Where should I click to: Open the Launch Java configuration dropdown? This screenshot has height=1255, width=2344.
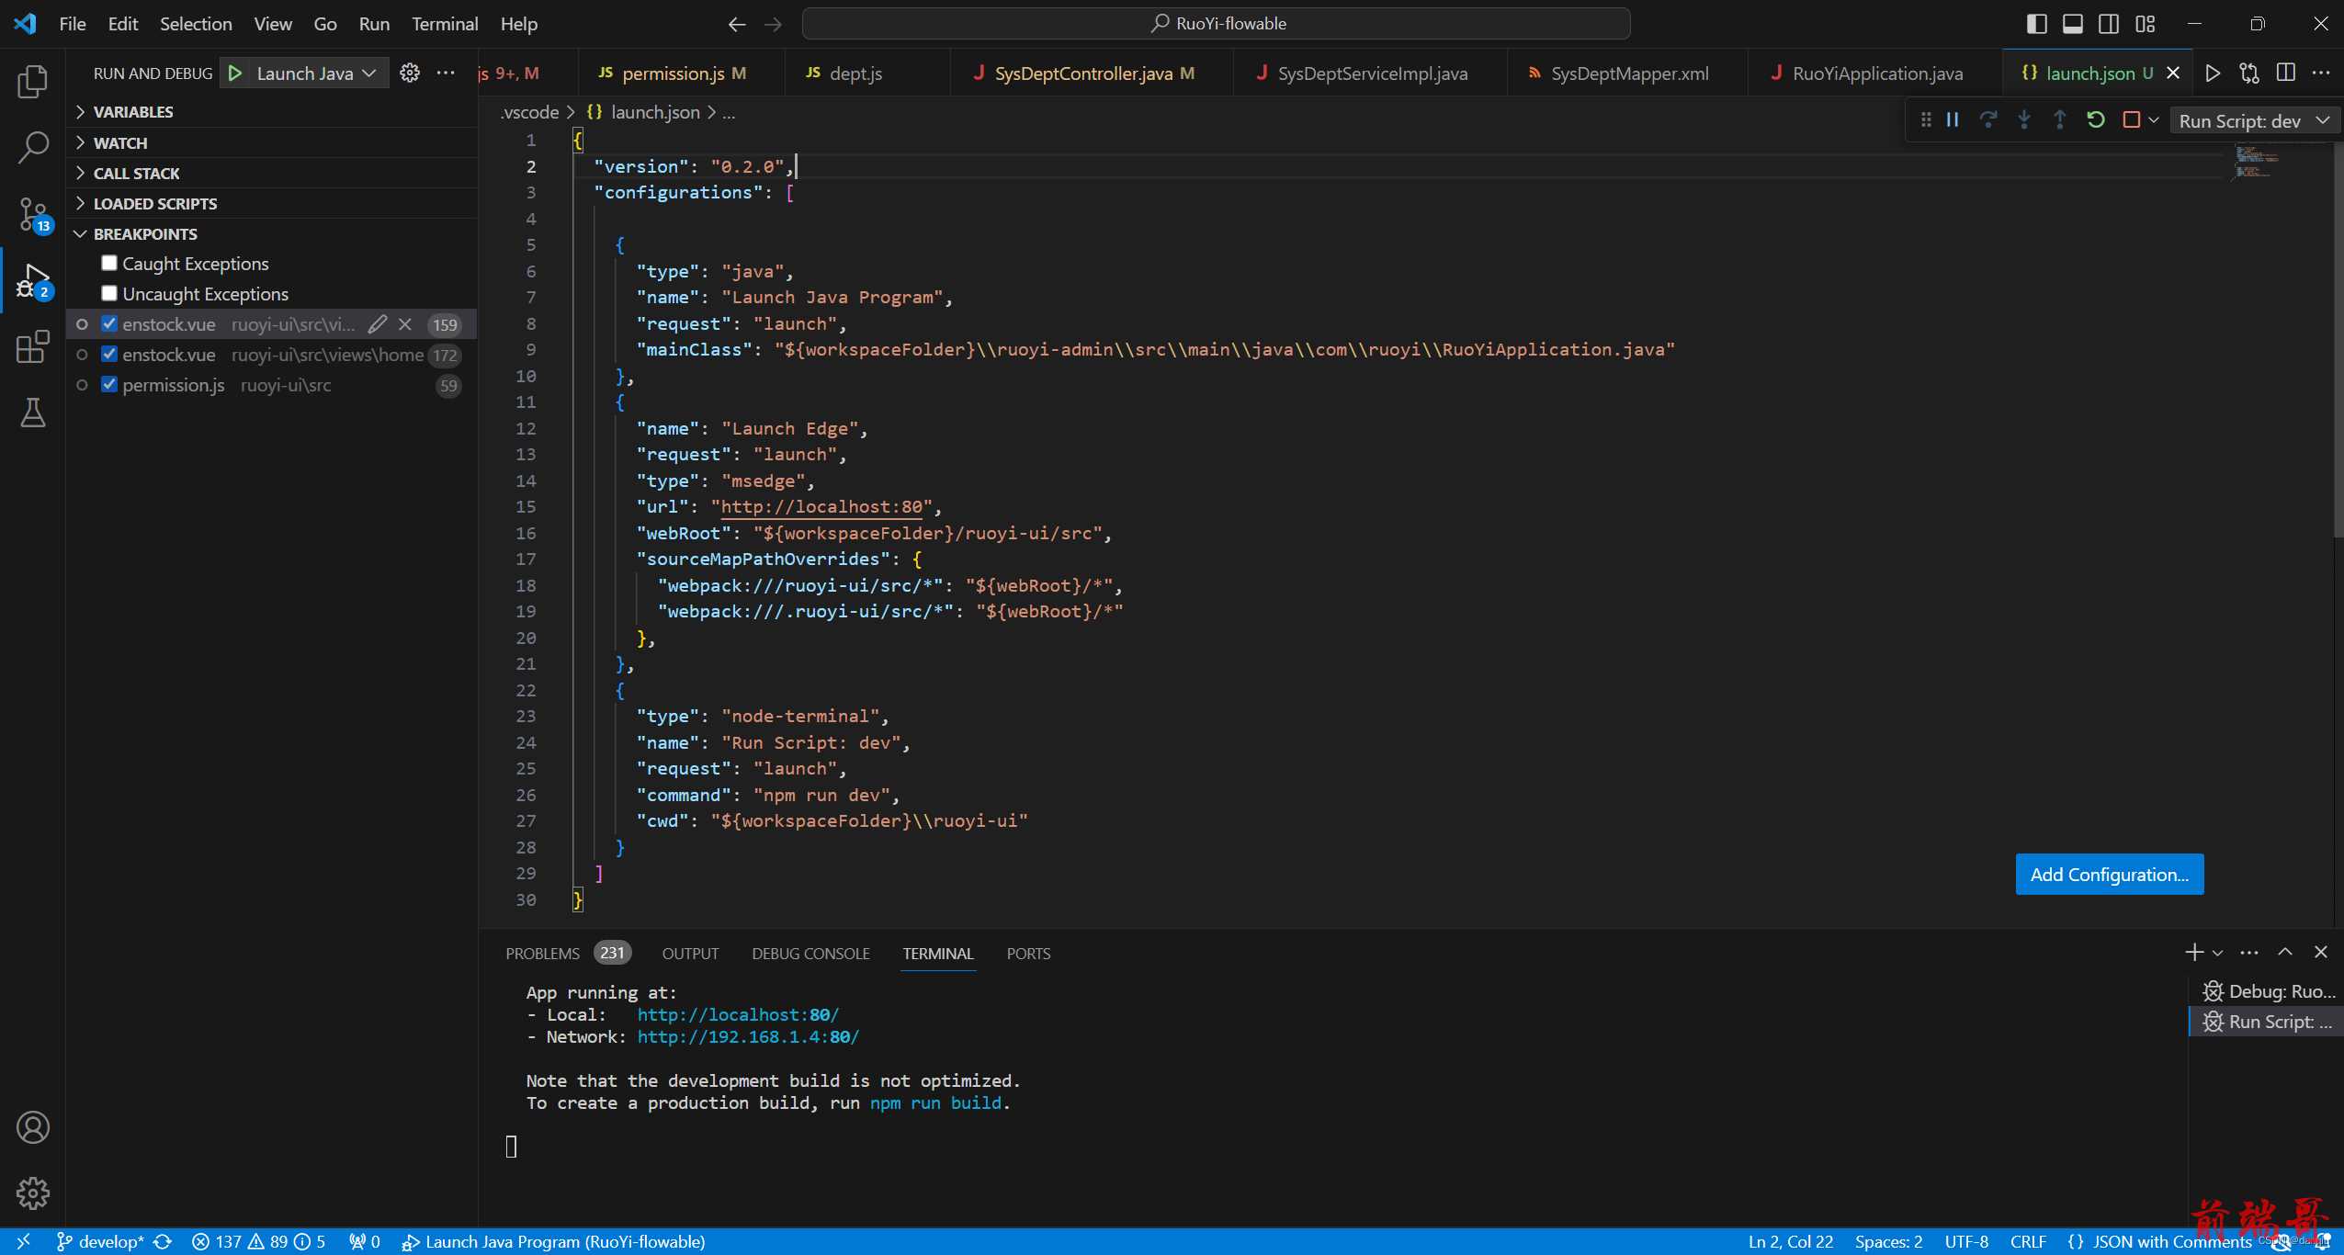click(316, 73)
